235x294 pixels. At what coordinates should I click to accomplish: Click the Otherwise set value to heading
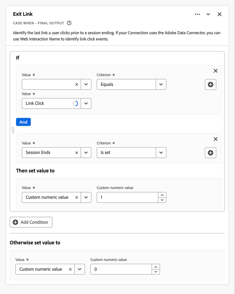(35, 242)
